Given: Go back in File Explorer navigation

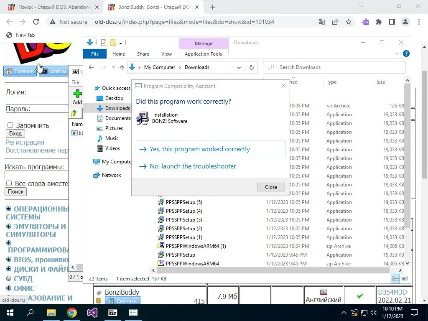Looking at the screenshot, I should coord(91,67).
